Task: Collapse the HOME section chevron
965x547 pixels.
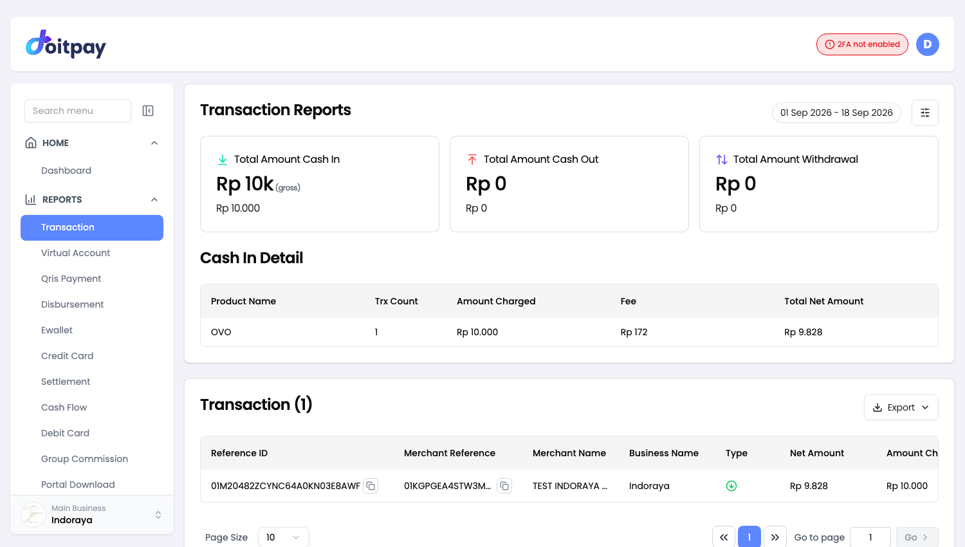Action: (x=154, y=143)
